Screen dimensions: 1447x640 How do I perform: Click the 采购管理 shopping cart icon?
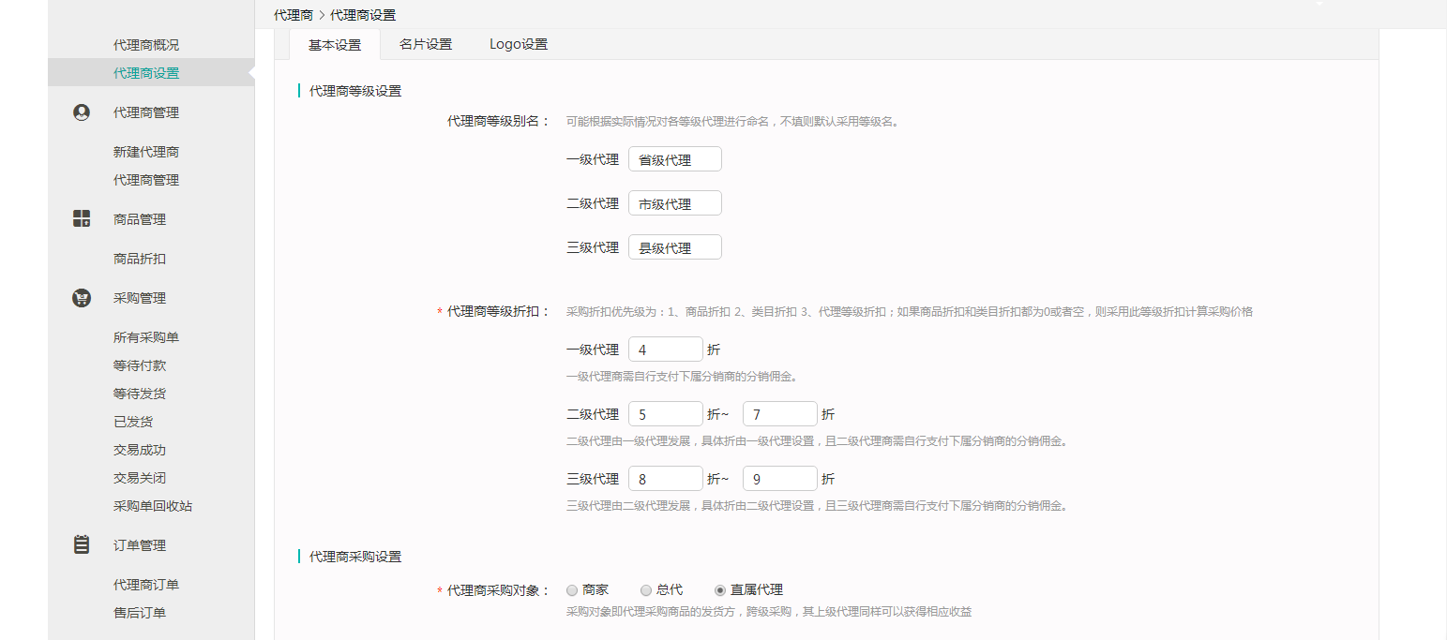coord(82,298)
